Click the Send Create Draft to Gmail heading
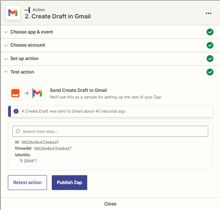The image size is (220, 210). (x=78, y=90)
